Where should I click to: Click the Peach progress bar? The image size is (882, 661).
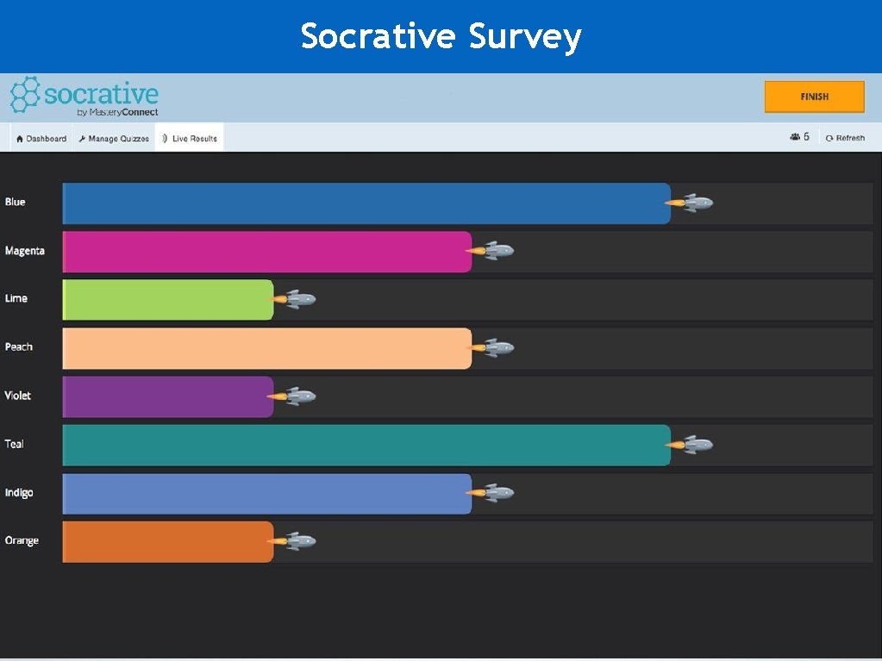tap(267, 348)
